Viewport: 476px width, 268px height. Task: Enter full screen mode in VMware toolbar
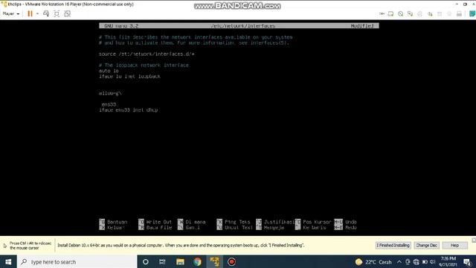click(57, 13)
